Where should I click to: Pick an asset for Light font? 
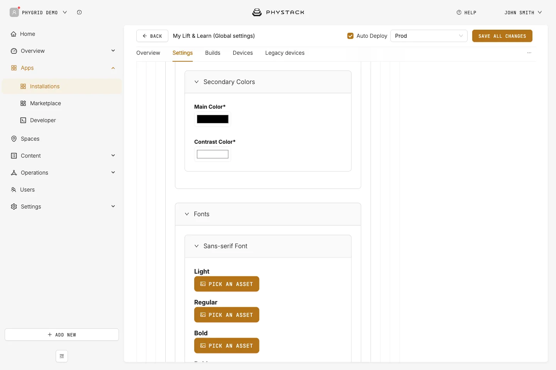click(227, 284)
